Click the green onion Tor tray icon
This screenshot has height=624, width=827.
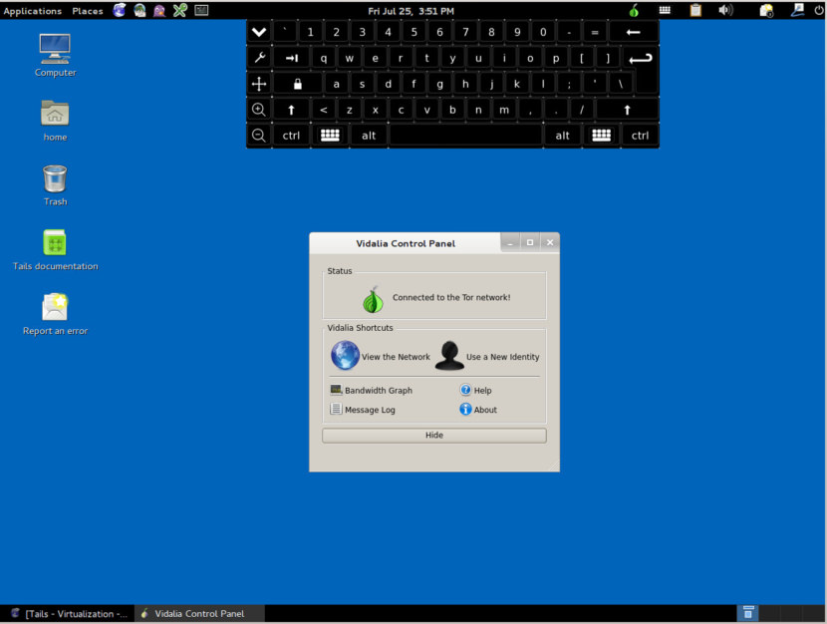tap(634, 10)
